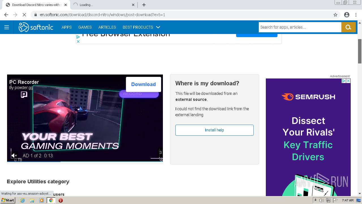The height and width of the screenshot is (204, 362).
Task: Unmute the video ad speaker icon
Action: [x=14, y=156]
